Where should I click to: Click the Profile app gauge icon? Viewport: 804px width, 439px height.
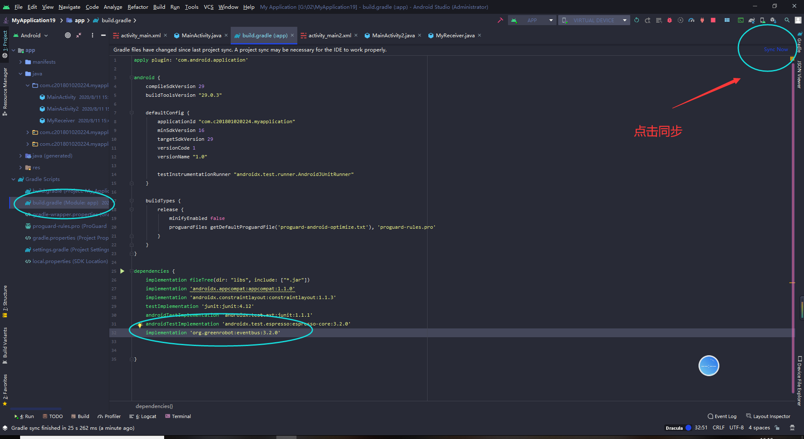coord(691,20)
